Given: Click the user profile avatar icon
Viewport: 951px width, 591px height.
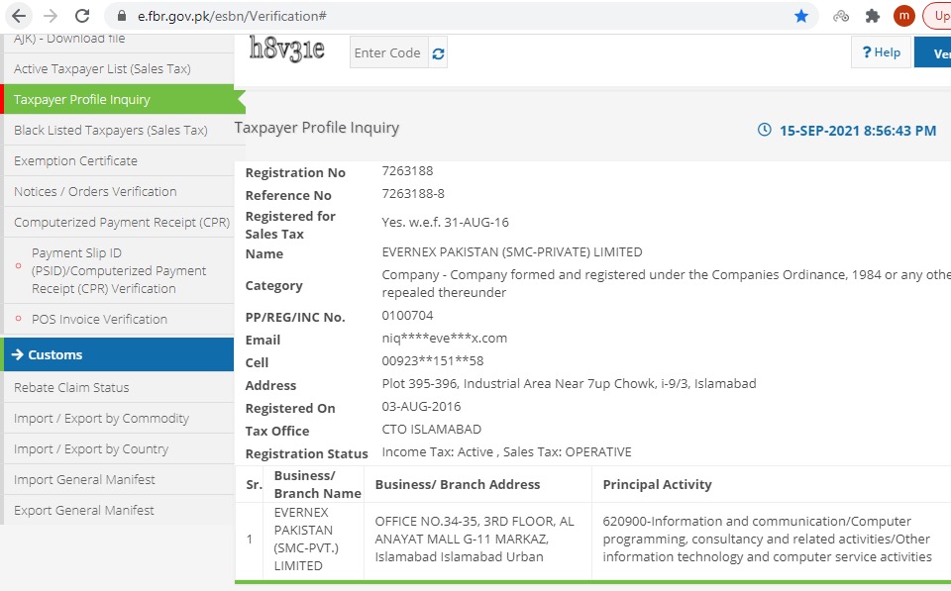Looking at the screenshot, I should (903, 16).
